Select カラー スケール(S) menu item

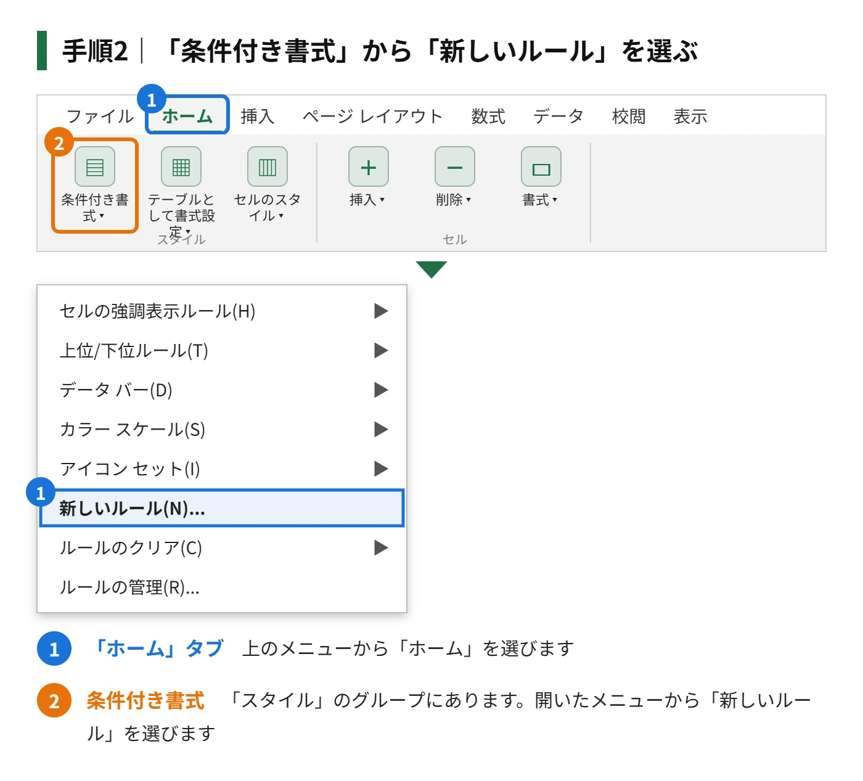pyautogui.click(x=222, y=430)
